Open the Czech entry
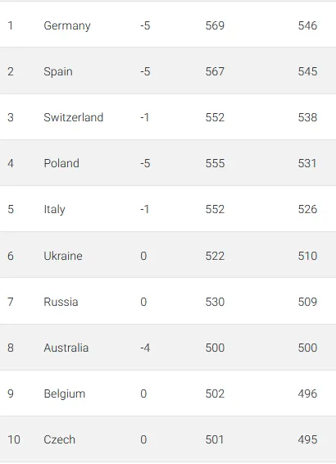 pos(60,439)
